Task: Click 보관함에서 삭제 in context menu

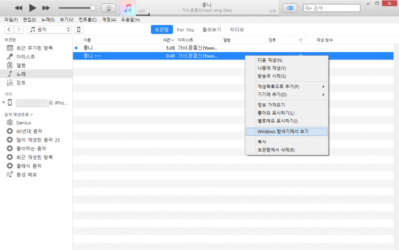Action: click(276, 150)
